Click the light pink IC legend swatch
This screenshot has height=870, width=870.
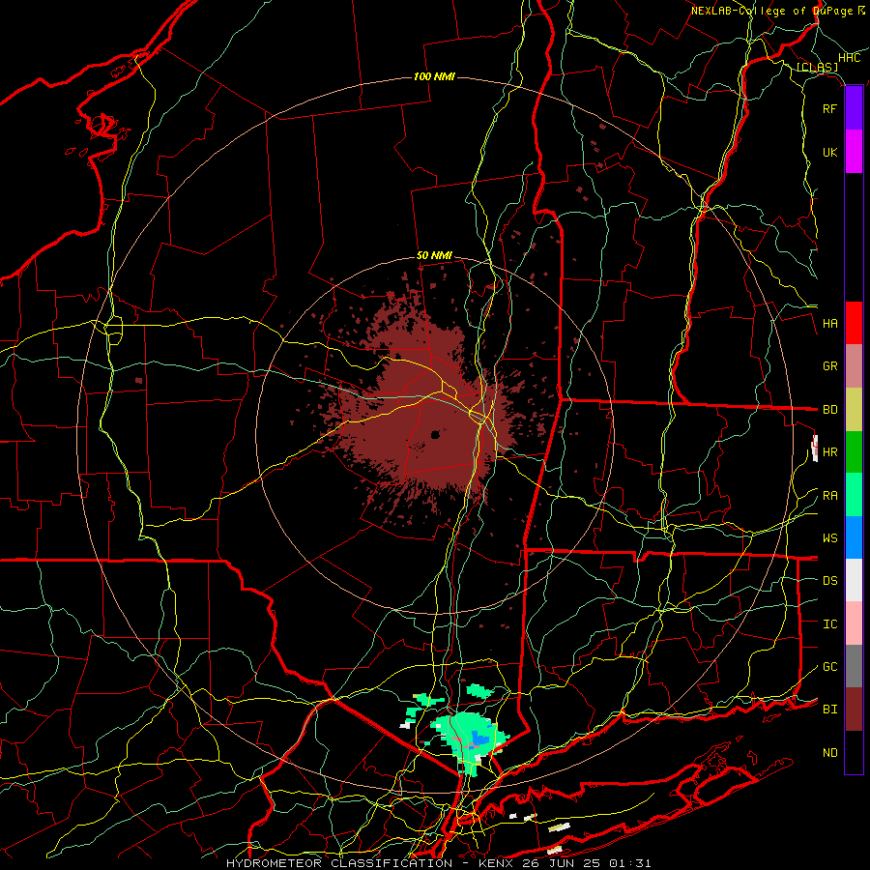[x=854, y=623]
